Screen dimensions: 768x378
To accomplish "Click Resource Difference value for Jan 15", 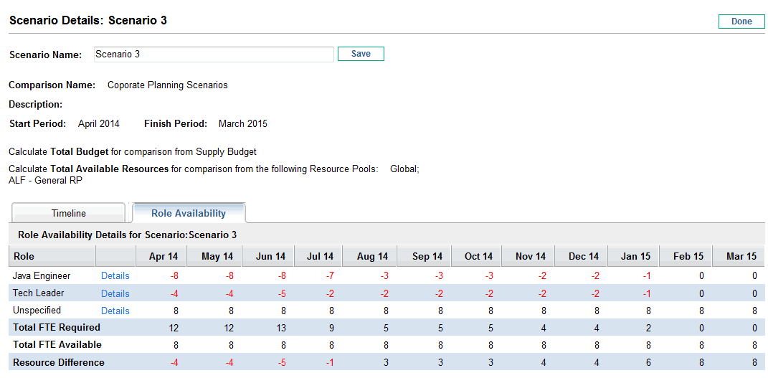I will (x=648, y=362).
